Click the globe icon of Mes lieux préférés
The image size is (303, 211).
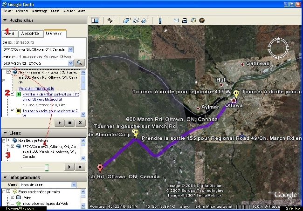coord(15,140)
